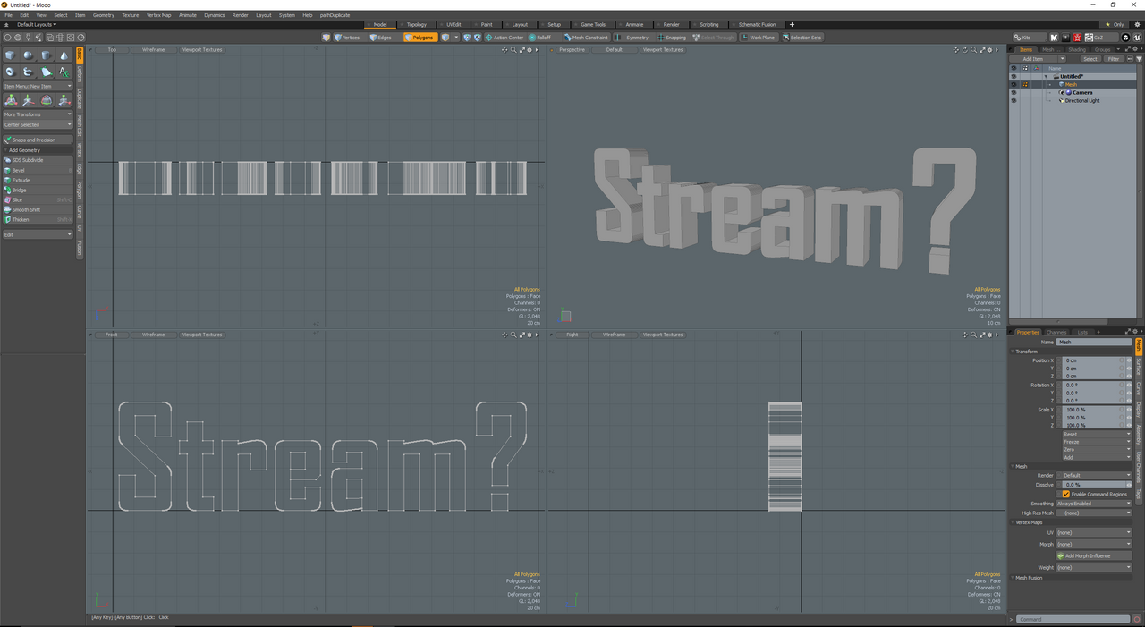Collapse the Untitled scene tree
This screenshot has width=1145, height=627.
click(x=1046, y=76)
